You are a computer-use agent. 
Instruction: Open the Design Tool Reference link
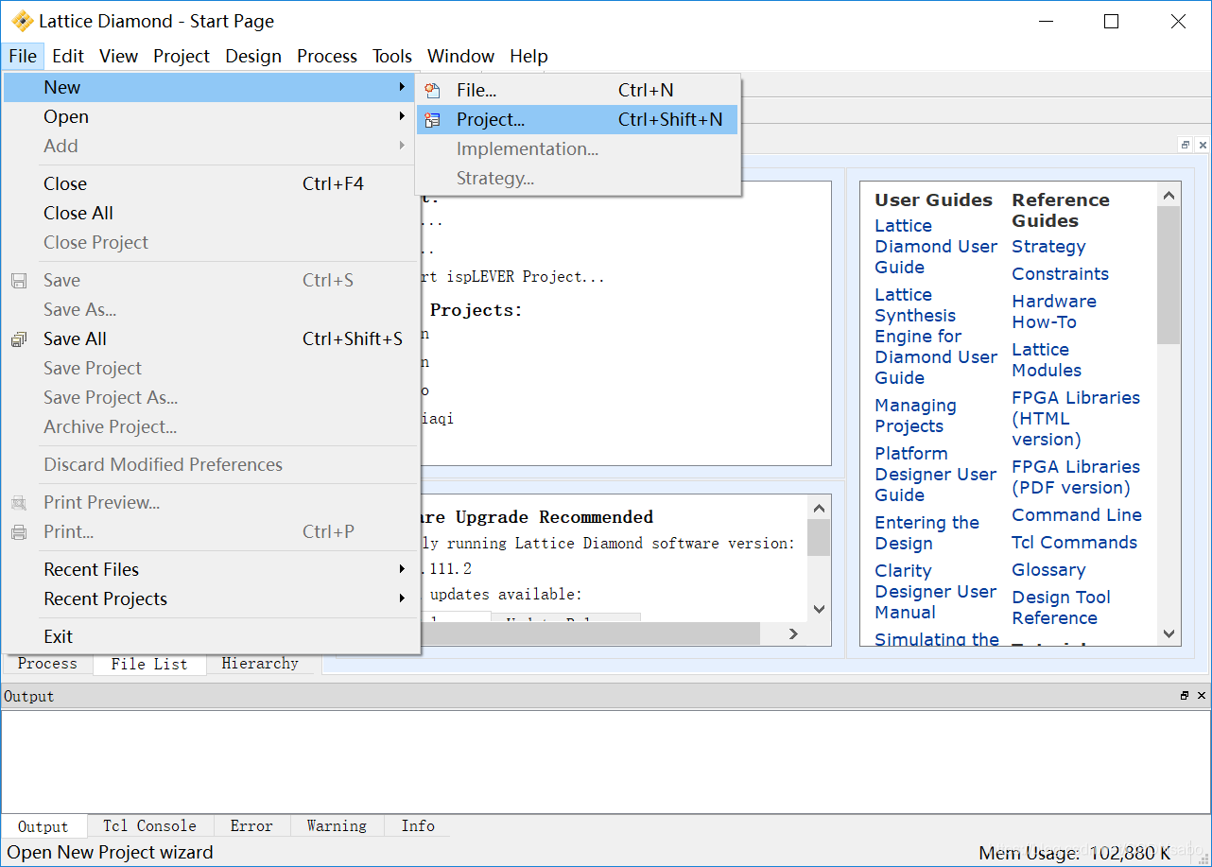pyautogui.click(x=1061, y=608)
